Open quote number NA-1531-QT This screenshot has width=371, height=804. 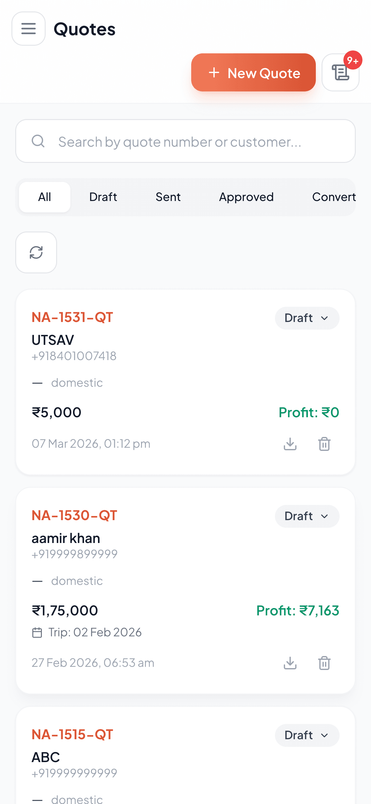point(72,317)
